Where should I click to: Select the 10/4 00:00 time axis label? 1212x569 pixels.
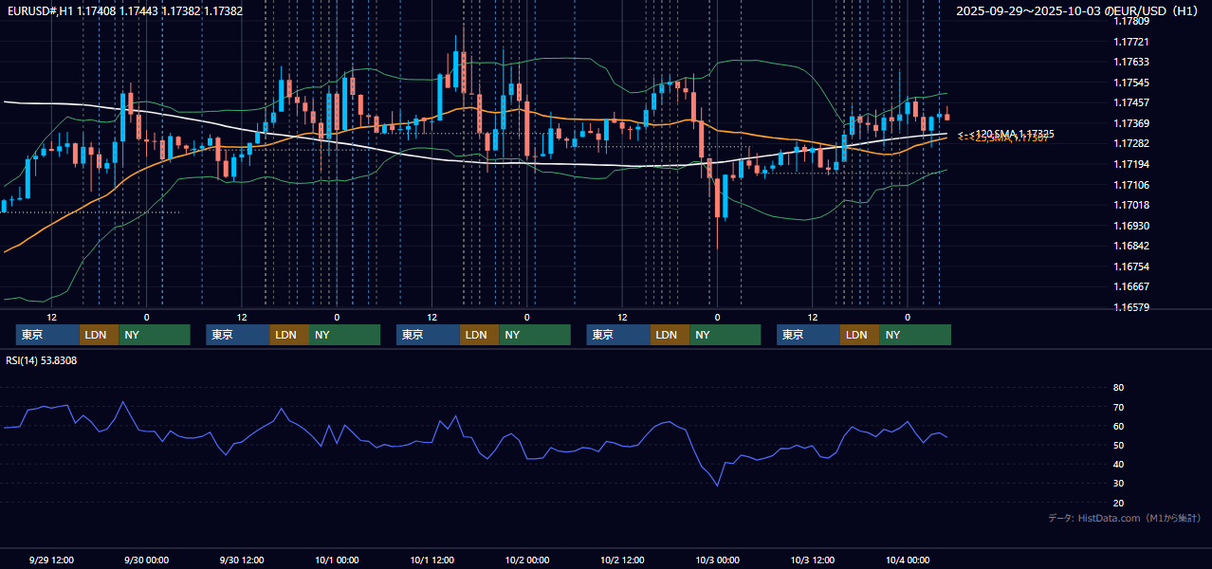tap(908, 560)
